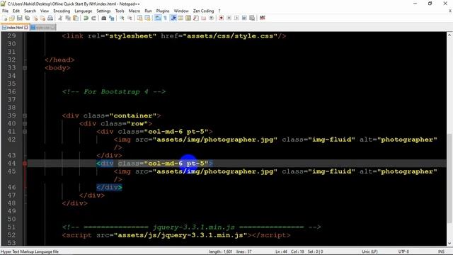Save the current file via toolbar

20,18
